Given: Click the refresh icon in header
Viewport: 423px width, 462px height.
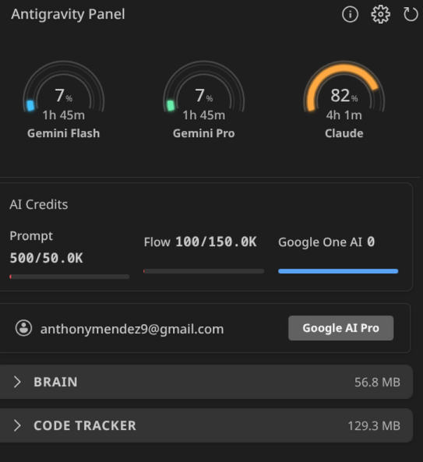Looking at the screenshot, I should 411,14.
